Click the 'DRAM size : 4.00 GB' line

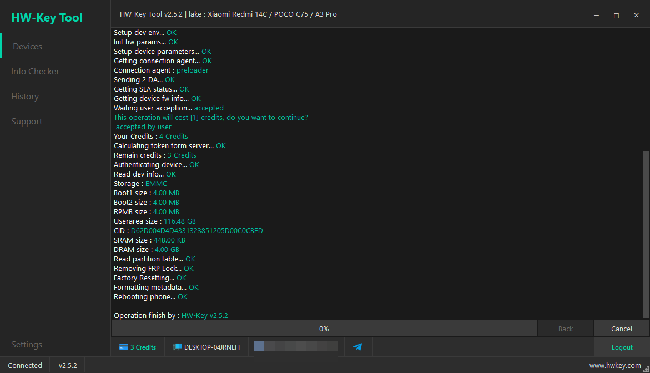(x=147, y=249)
